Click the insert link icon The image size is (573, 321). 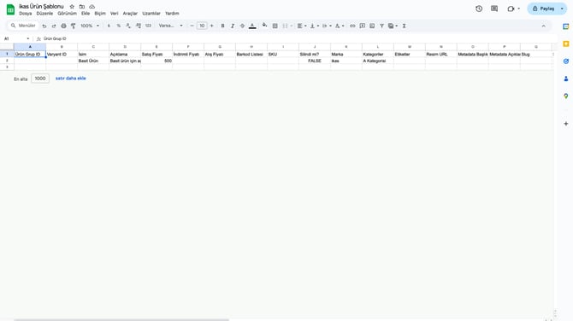coord(352,26)
